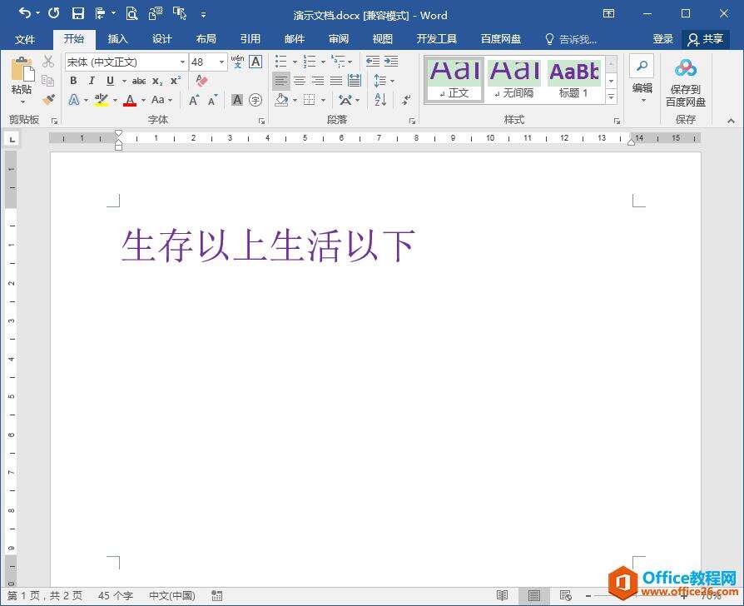Click the paragraph shading paint bucket
Image resolution: width=744 pixels, height=606 pixels.
click(281, 100)
